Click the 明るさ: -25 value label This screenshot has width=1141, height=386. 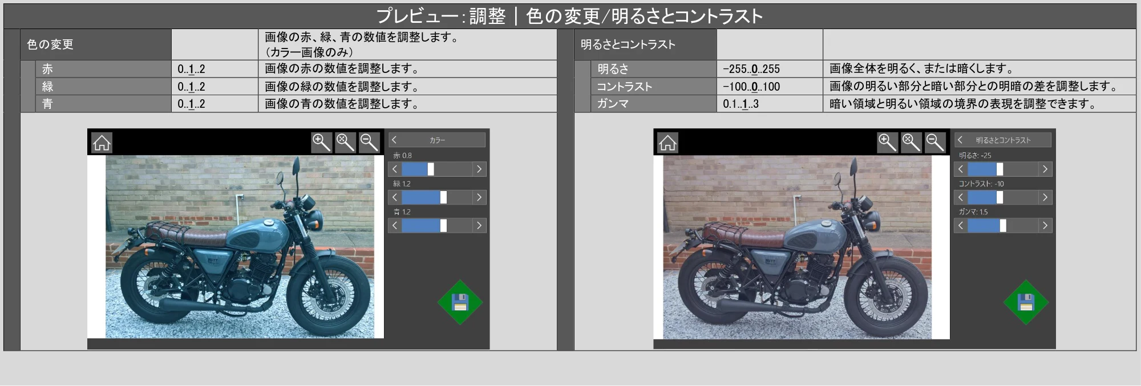(975, 156)
